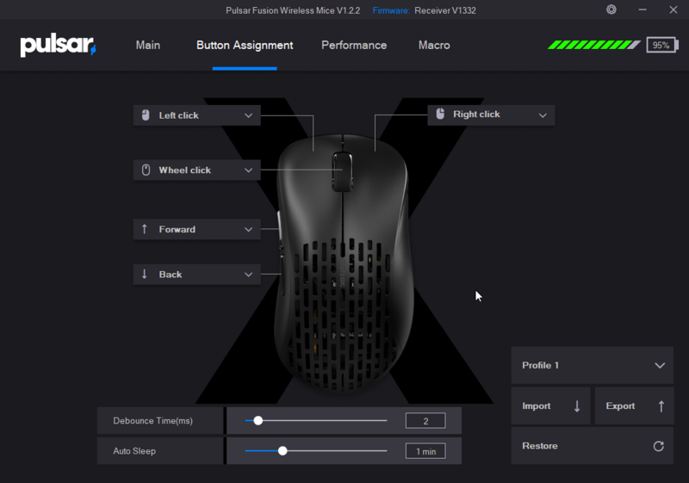
Task: Click the right-click mouse icon
Action: click(440, 114)
